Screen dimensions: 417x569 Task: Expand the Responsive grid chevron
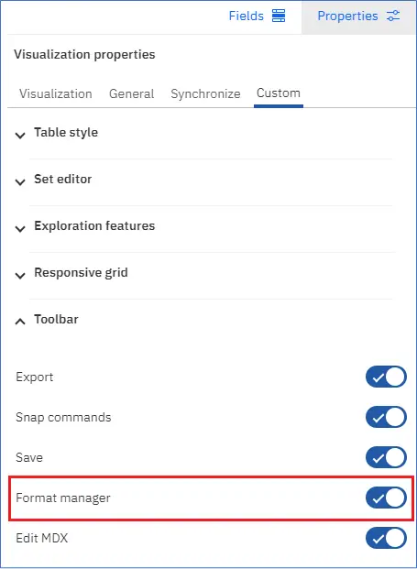coord(20,276)
